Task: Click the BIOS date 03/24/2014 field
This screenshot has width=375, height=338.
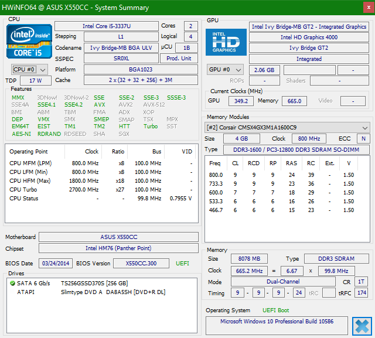Action: click(x=56, y=264)
